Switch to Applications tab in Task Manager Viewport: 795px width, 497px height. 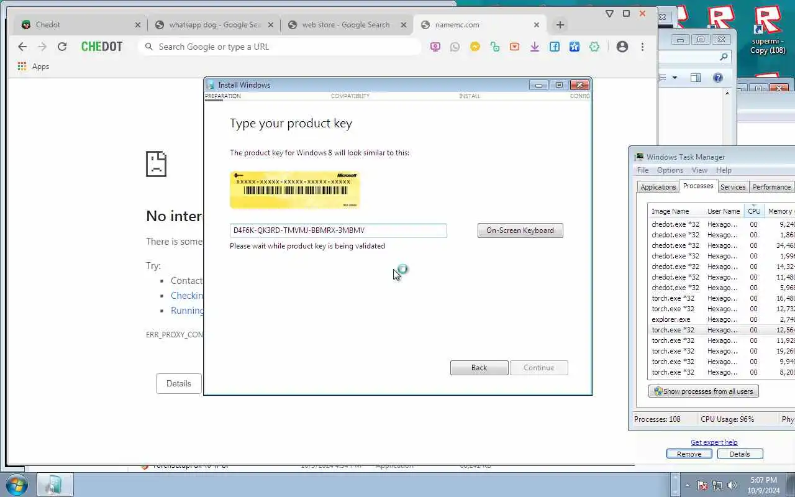pos(658,187)
